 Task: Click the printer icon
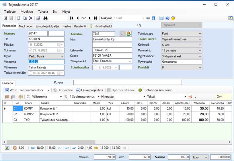coord(38,18)
